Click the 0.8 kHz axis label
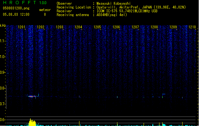Screen dimensions: 199x126 [3, 88]
